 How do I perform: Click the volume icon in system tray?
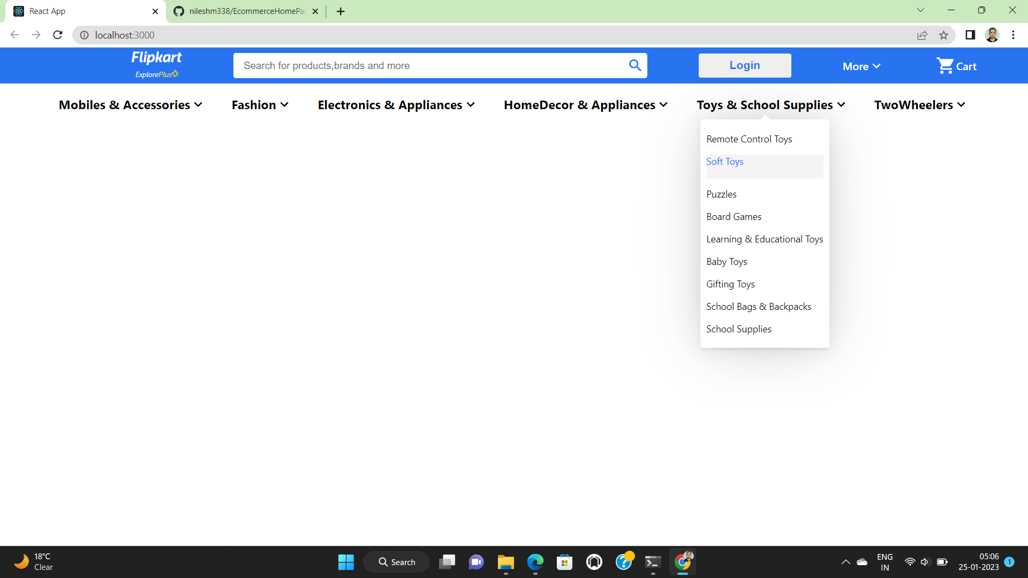[925, 562]
